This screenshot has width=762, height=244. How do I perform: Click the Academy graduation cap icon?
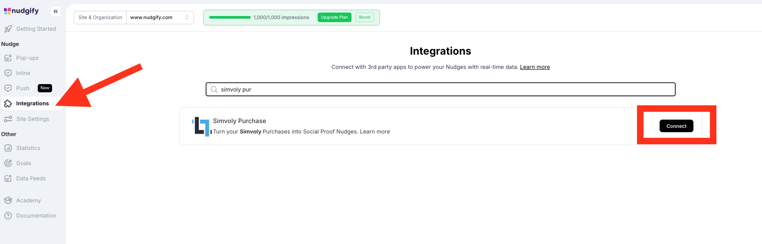[8, 201]
